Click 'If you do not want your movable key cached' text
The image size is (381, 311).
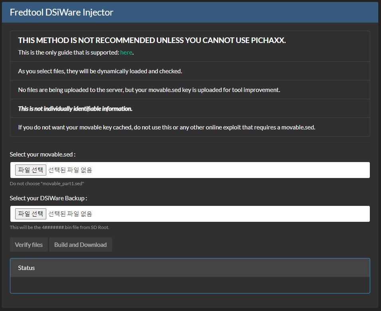(x=167, y=127)
